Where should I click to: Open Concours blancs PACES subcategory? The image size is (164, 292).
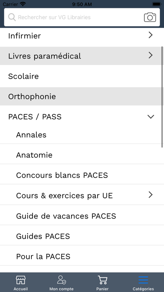pos(82,175)
